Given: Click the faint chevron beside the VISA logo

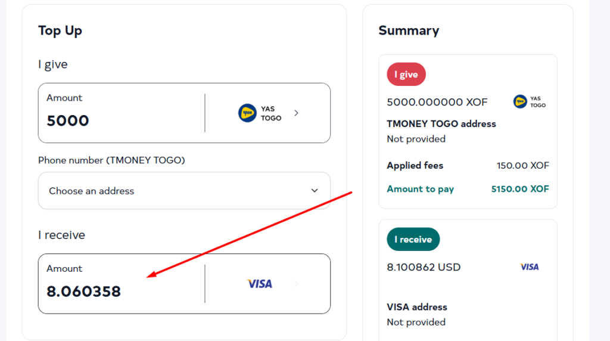Looking at the screenshot, I should pyautogui.click(x=297, y=284).
